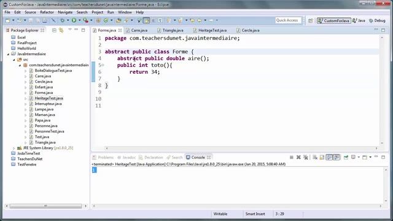
Task: Select HeritageTest.java in Package Explorer
Action: pyautogui.click(x=49, y=98)
